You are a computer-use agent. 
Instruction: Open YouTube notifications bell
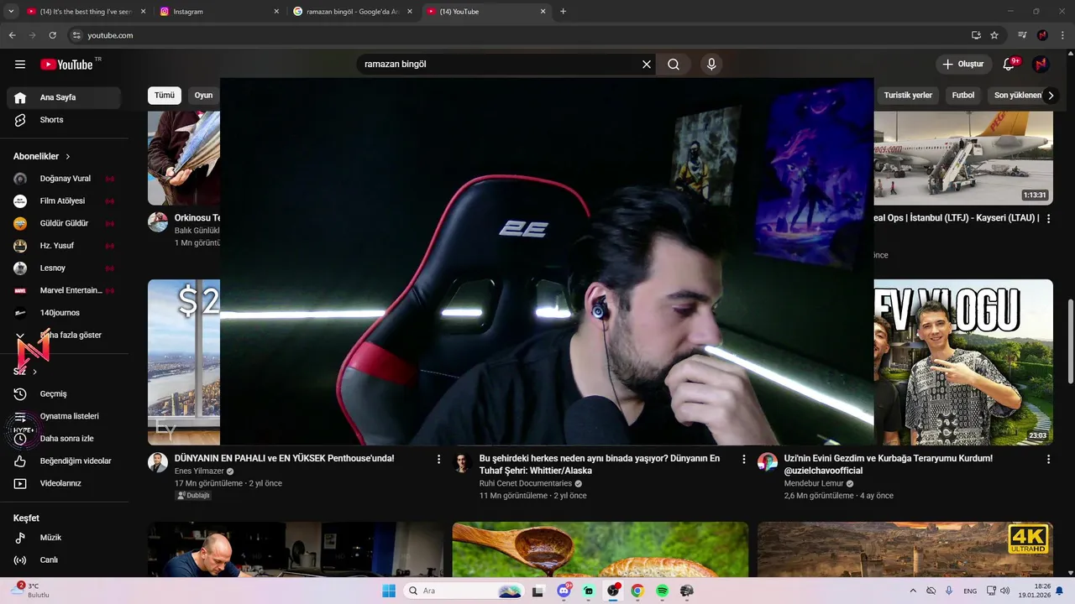[1010, 64]
